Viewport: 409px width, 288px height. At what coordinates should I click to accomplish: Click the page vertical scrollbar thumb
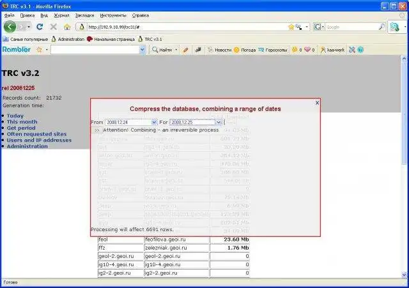coord(404,113)
